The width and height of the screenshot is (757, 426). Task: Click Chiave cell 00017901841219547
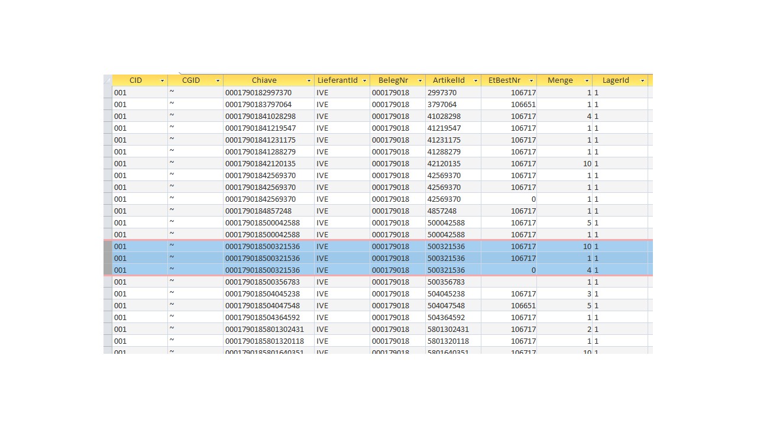[x=268, y=128]
